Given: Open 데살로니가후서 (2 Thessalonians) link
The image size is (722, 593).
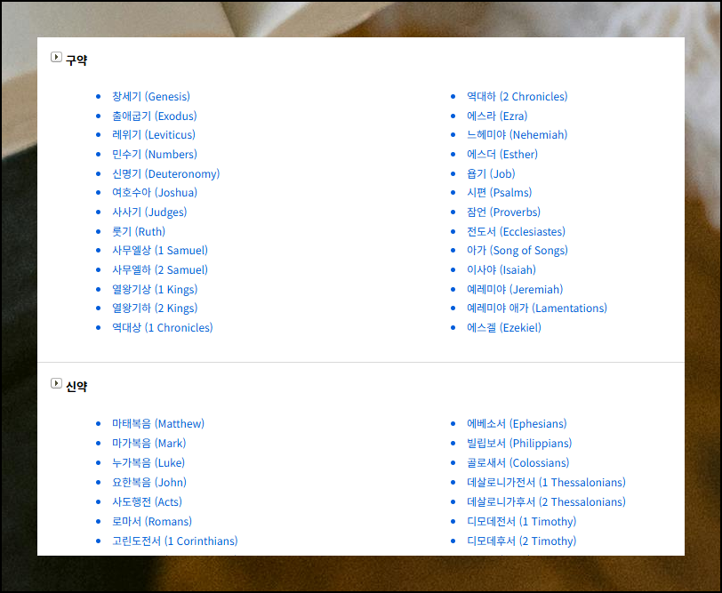Looking at the screenshot, I should point(546,501).
